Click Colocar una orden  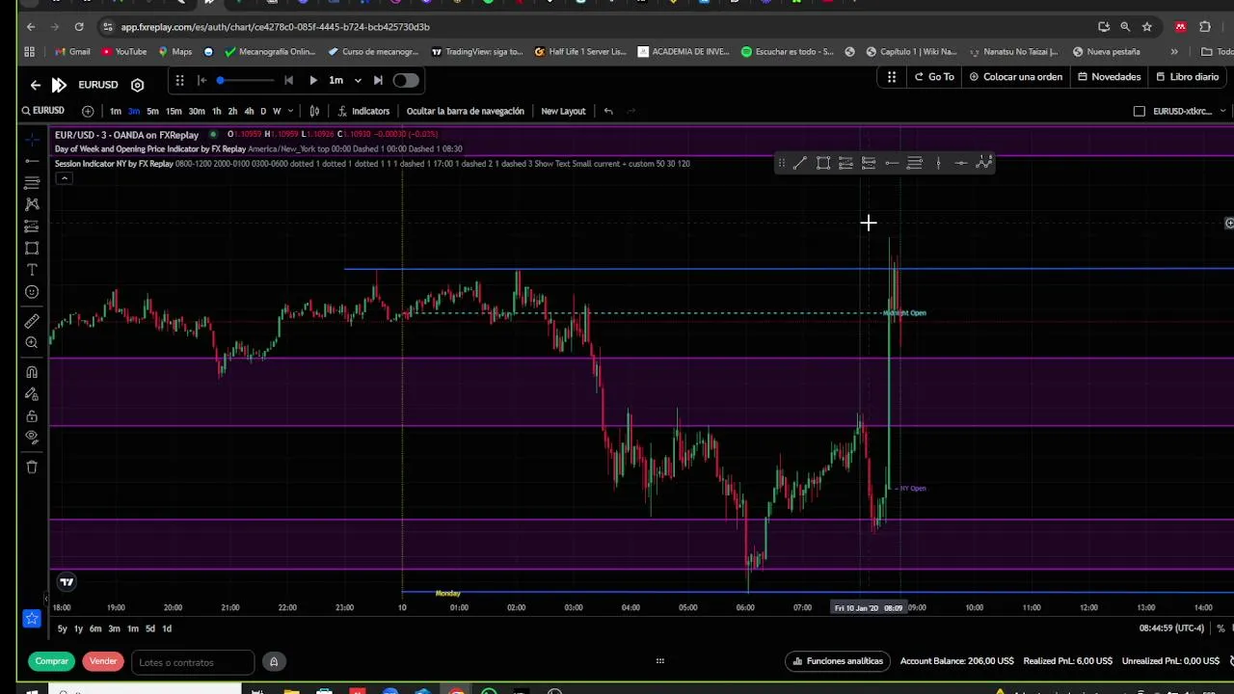pos(1016,77)
